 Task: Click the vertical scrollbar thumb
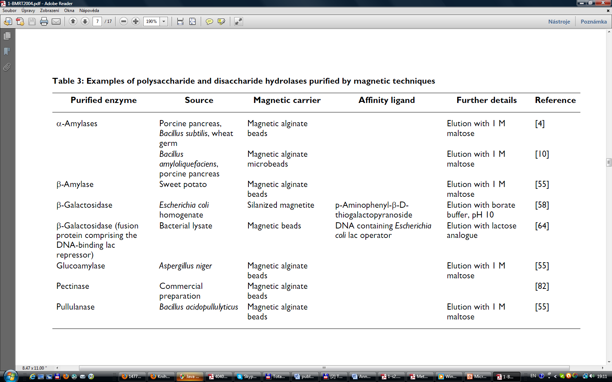click(x=609, y=162)
